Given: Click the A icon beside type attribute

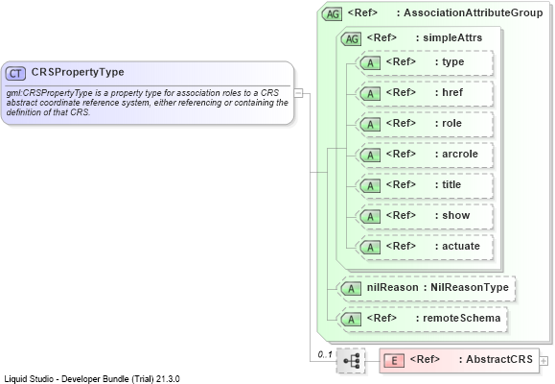Looking at the screenshot, I should 370,63.
